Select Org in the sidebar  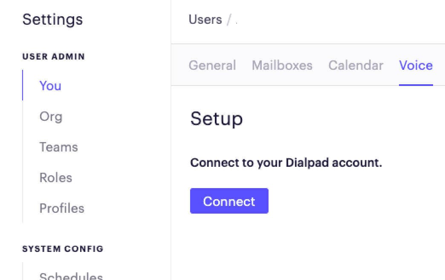[51, 117]
